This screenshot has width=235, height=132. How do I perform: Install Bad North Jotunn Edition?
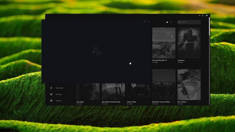[155, 104]
